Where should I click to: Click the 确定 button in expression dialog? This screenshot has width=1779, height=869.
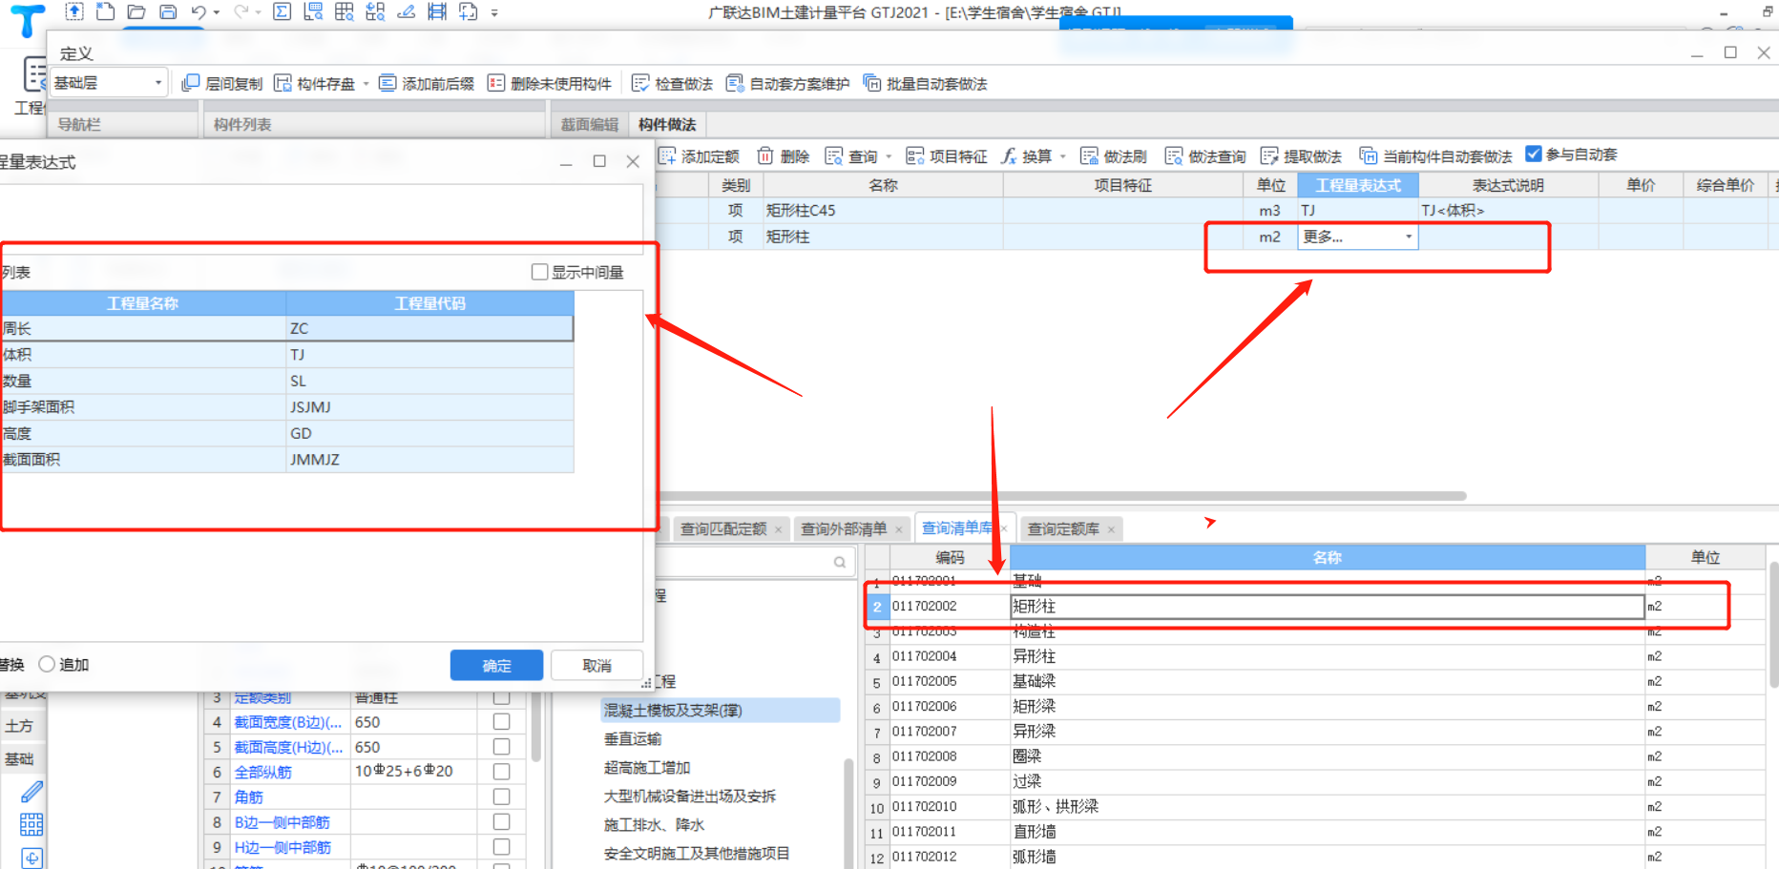[x=496, y=665]
